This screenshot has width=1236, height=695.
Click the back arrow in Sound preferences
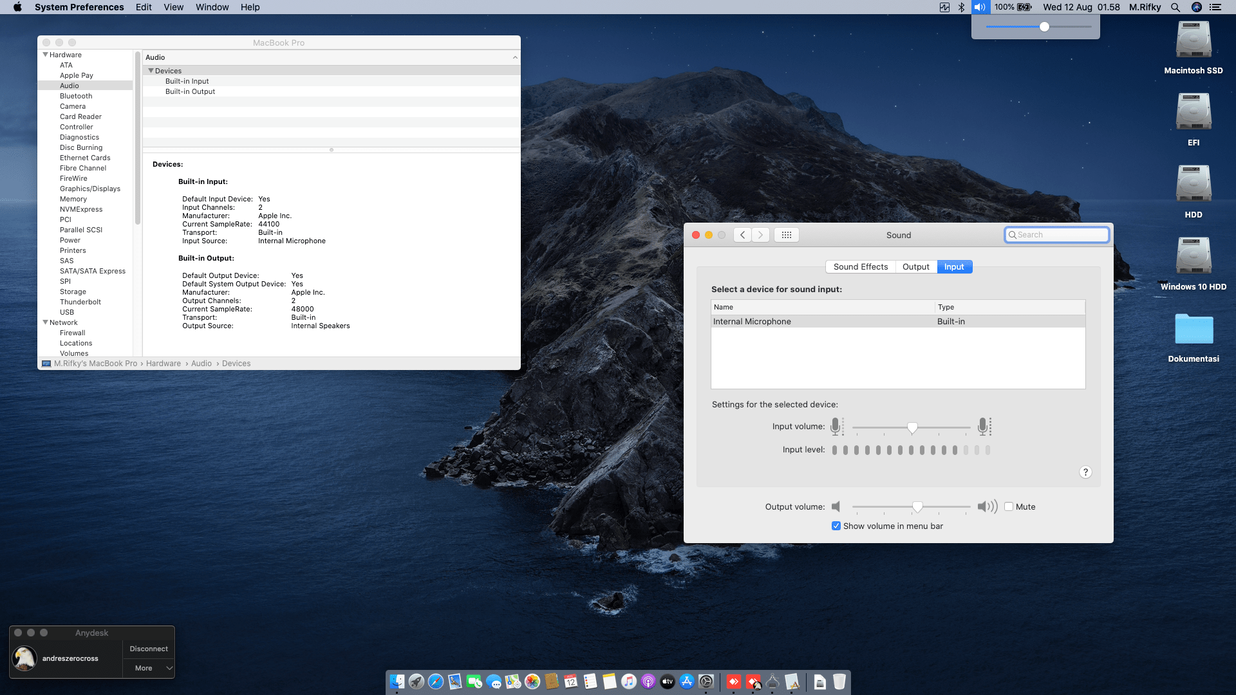[742, 235]
